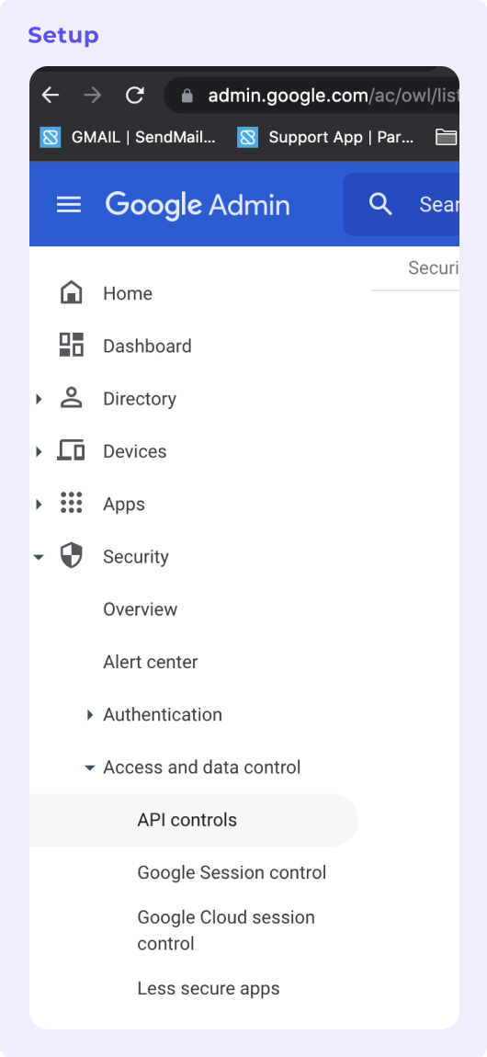Image resolution: width=487 pixels, height=1057 pixels.
Task: Go back using browser back arrow
Action: click(51, 96)
